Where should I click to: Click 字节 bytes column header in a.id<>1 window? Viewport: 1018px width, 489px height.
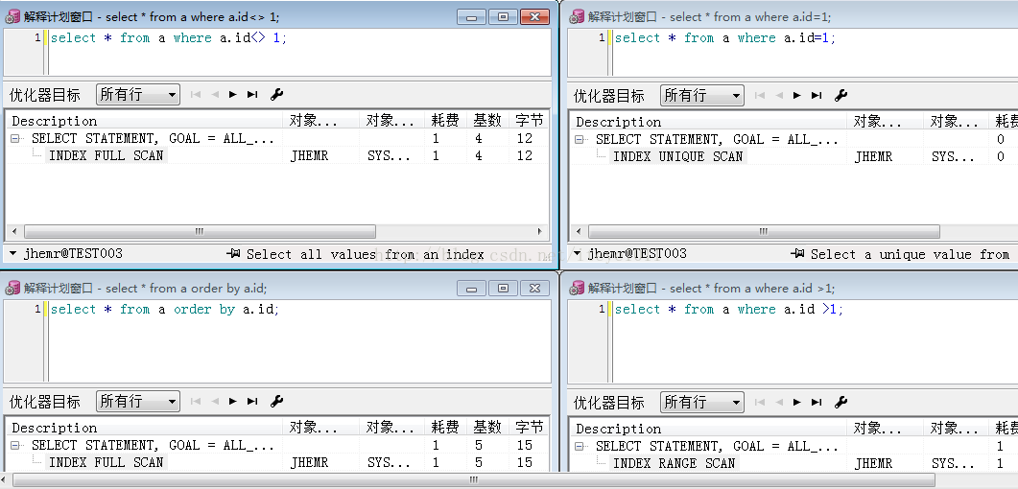pyautogui.click(x=529, y=120)
